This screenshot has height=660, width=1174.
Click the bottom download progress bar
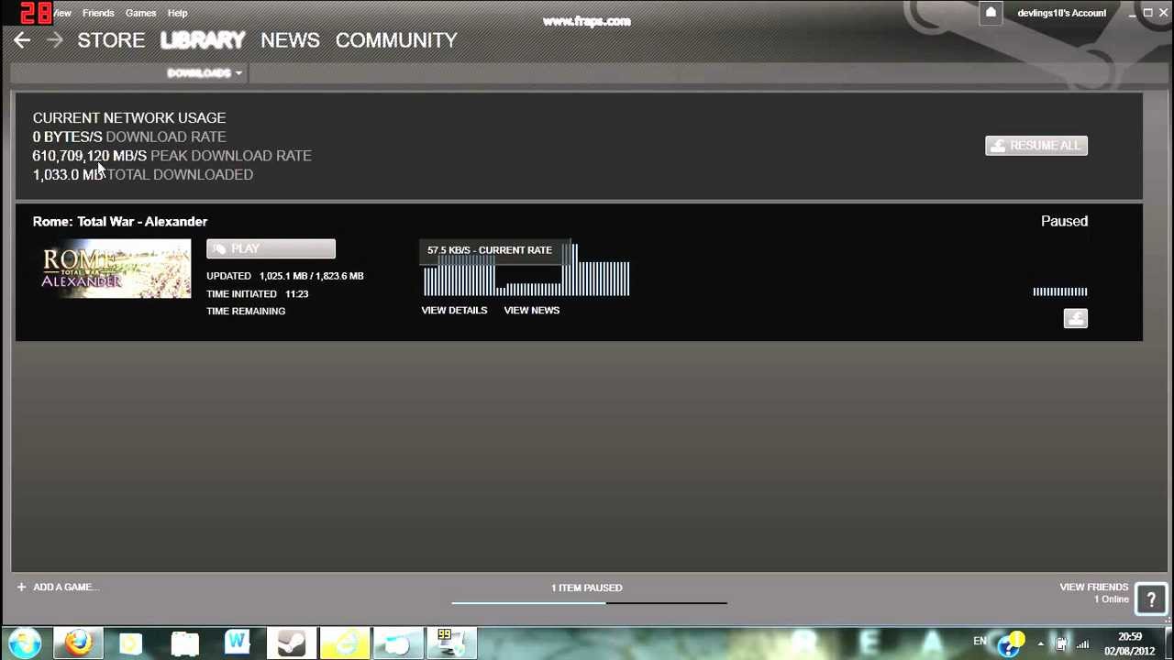589,603
